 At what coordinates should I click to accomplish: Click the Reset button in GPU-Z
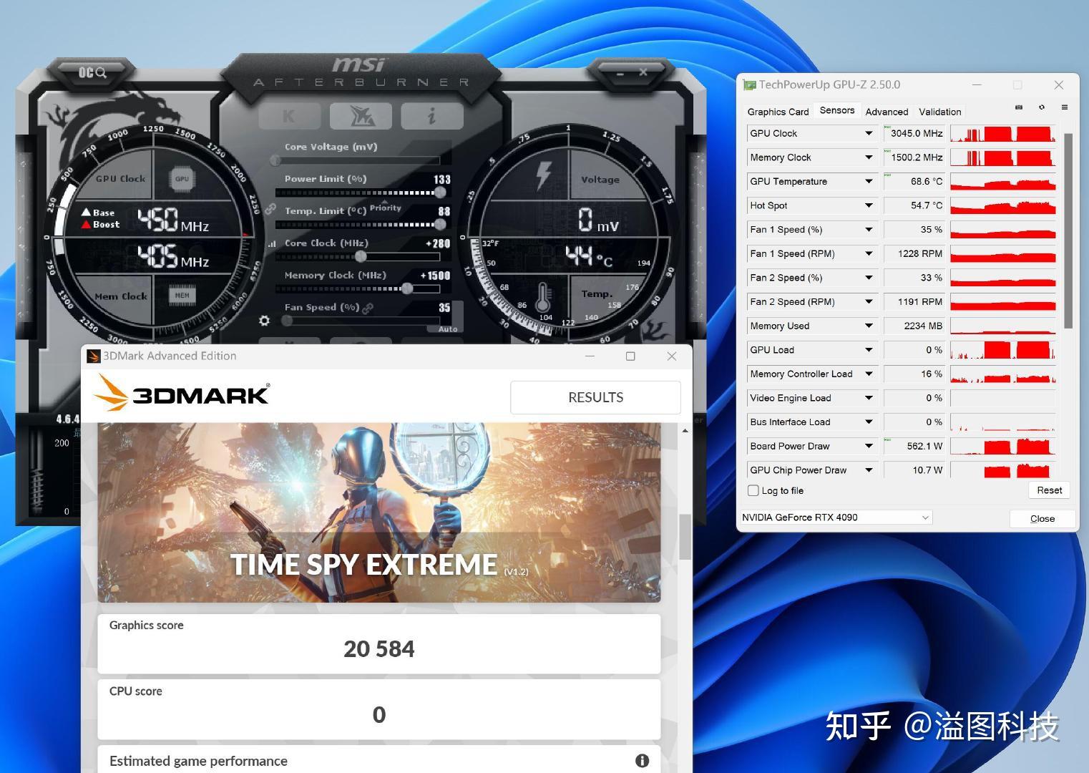tap(1049, 490)
